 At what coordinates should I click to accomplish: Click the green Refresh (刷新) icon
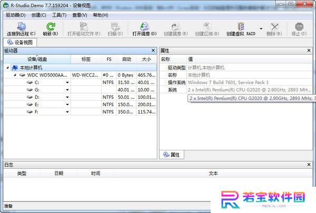[51, 27]
